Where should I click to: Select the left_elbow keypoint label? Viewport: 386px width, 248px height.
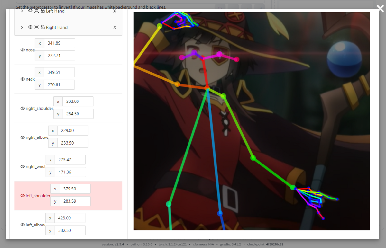click(35, 225)
